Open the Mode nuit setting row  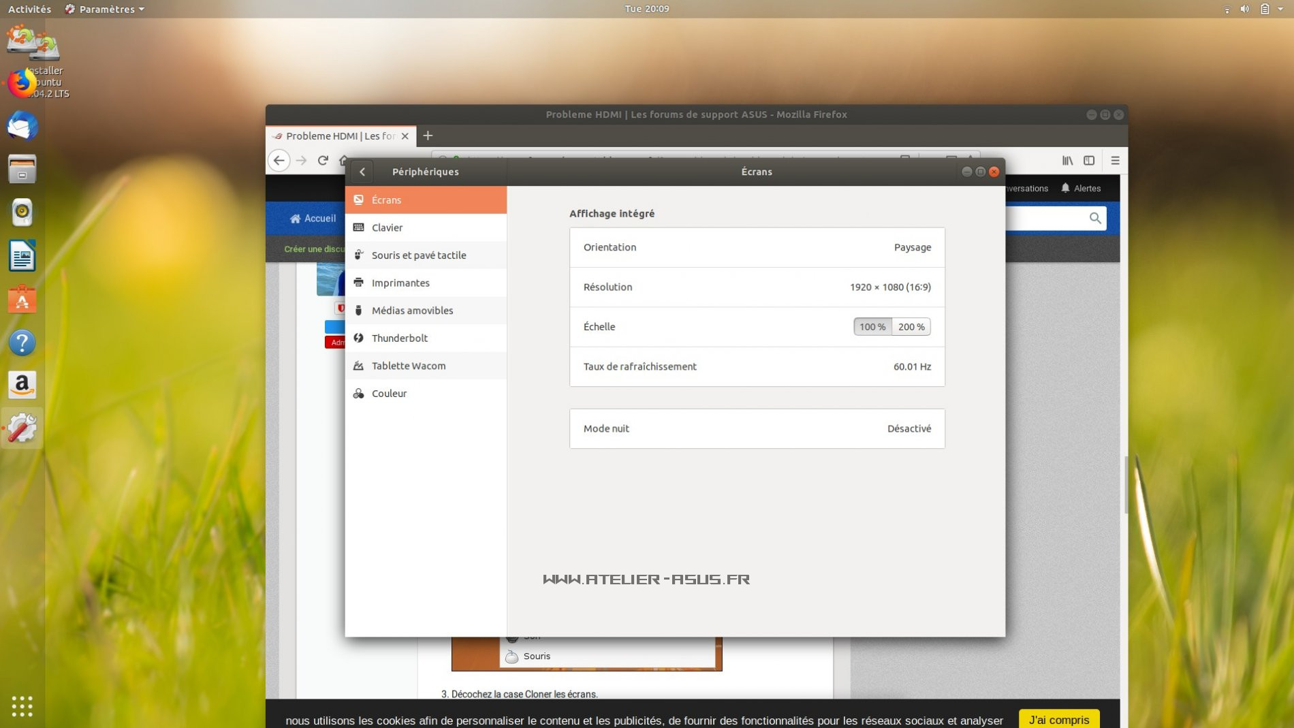[x=757, y=428]
